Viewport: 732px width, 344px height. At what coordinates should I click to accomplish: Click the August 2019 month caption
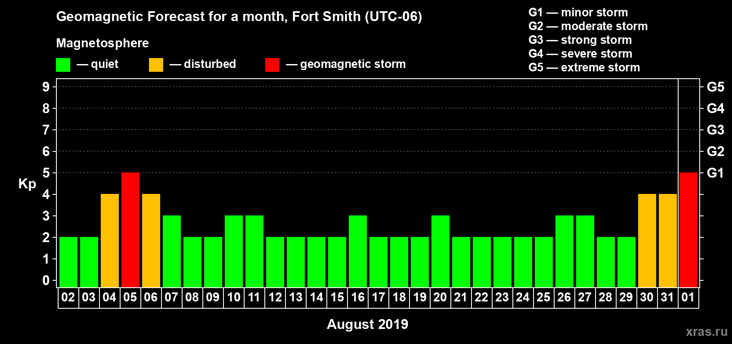(x=367, y=324)
